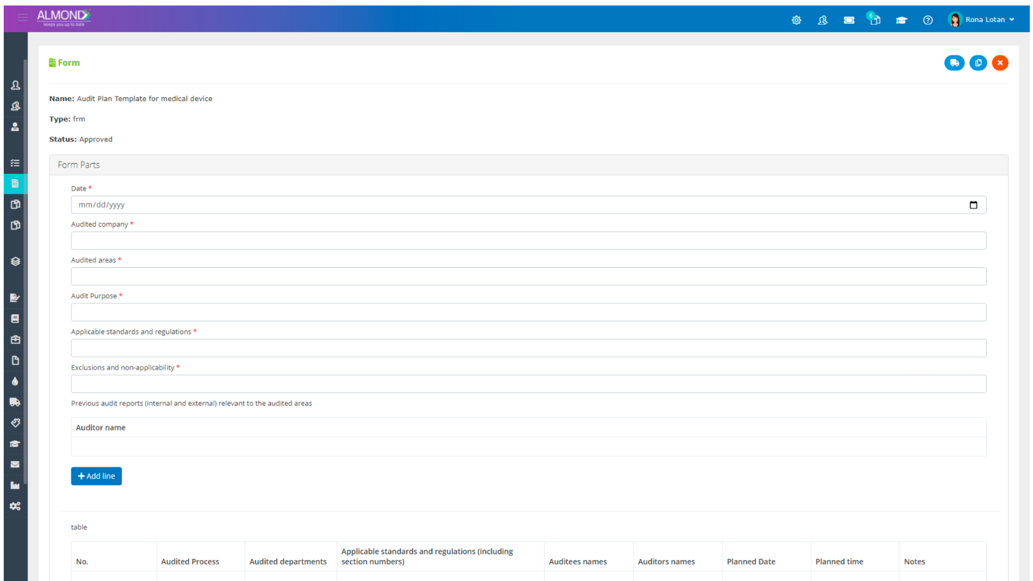The height and width of the screenshot is (581, 1033).
Task: Open the graduation cap icon in the sidebar
Action: 15,444
